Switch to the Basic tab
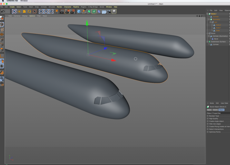 click(209, 110)
